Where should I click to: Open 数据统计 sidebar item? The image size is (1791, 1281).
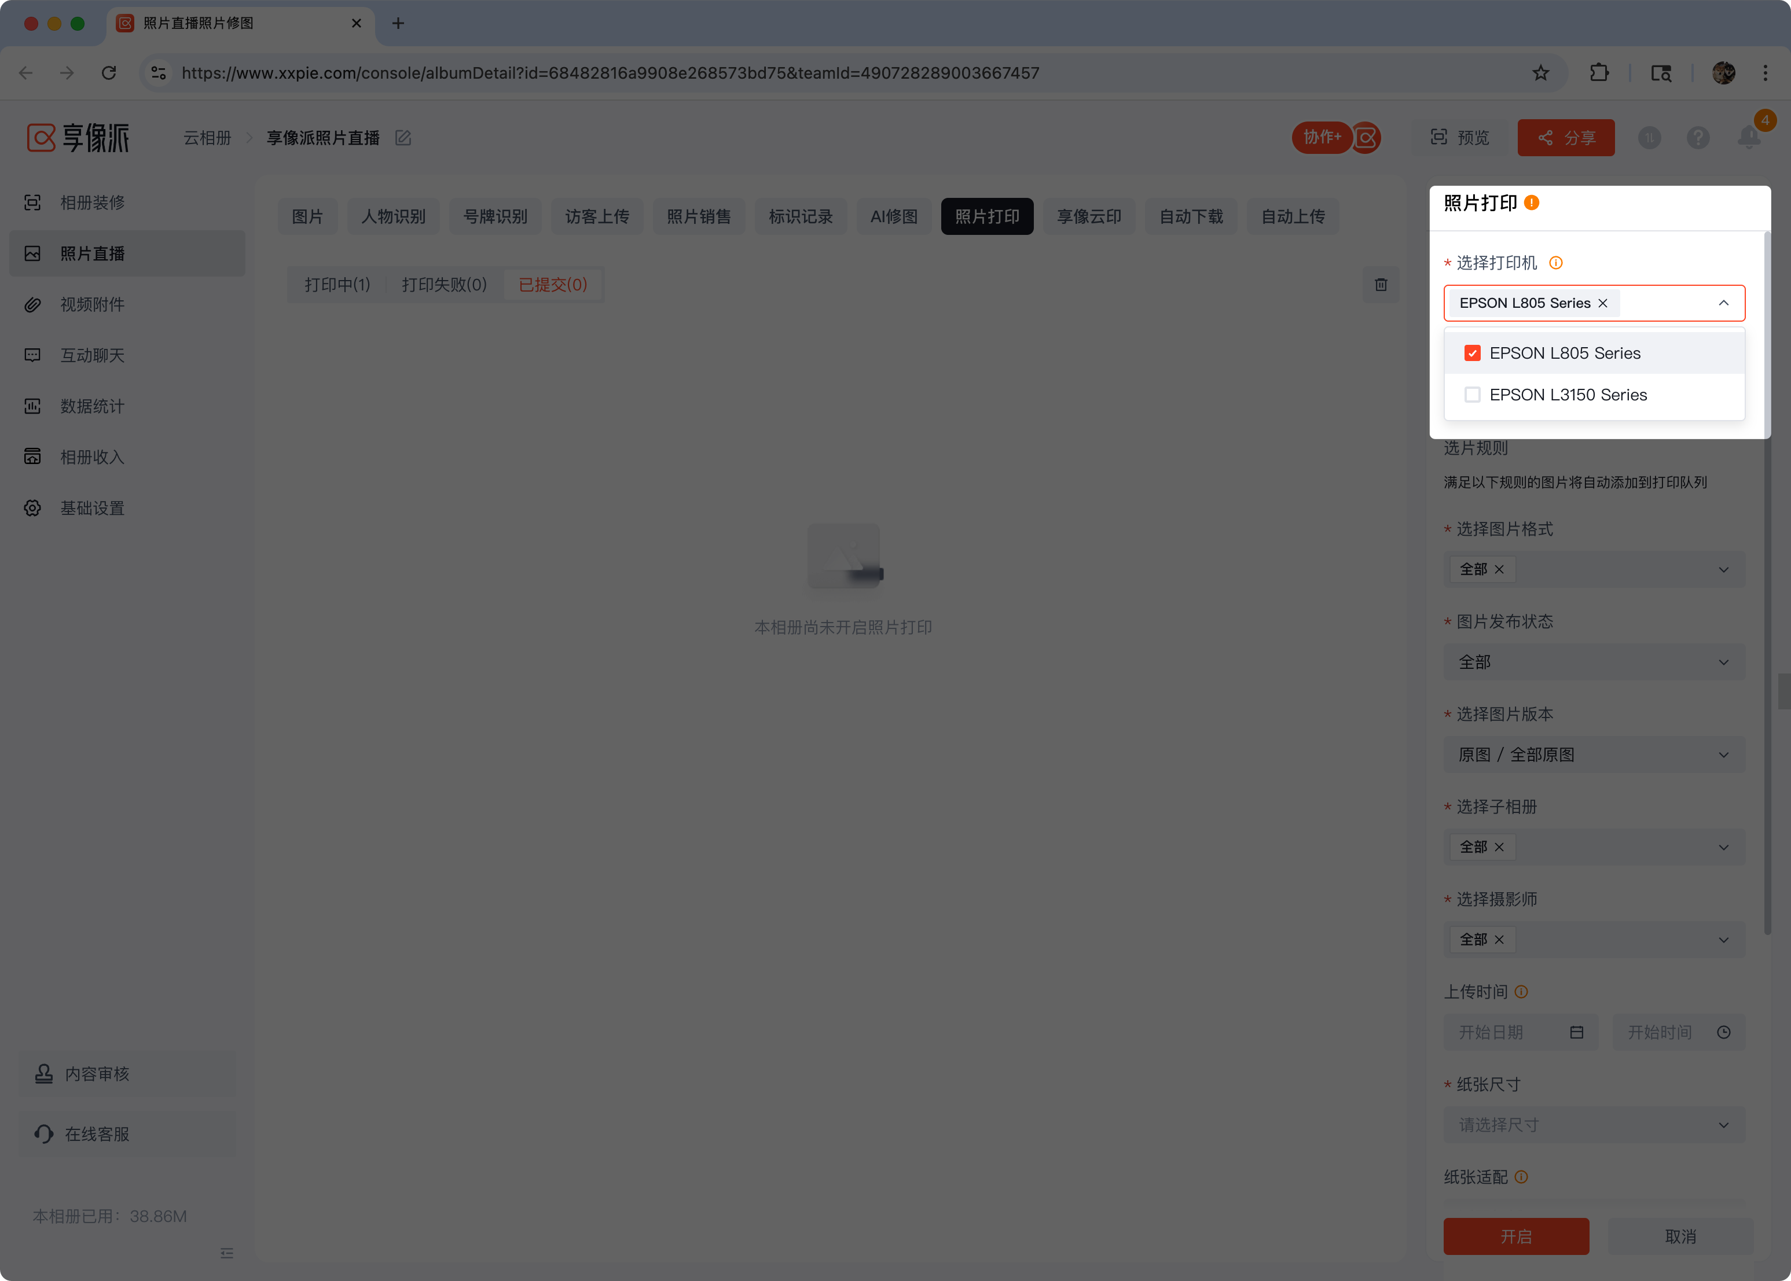pyautogui.click(x=127, y=406)
